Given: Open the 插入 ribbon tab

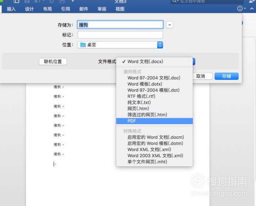Looking at the screenshot, I should coord(11,9).
